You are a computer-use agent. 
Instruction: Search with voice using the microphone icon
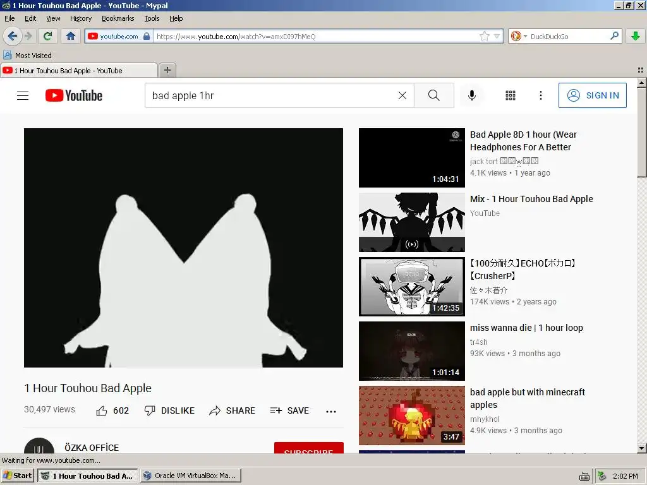click(471, 96)
